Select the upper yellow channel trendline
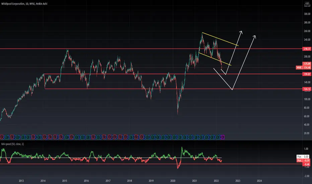312x184 pixels. 220,39
